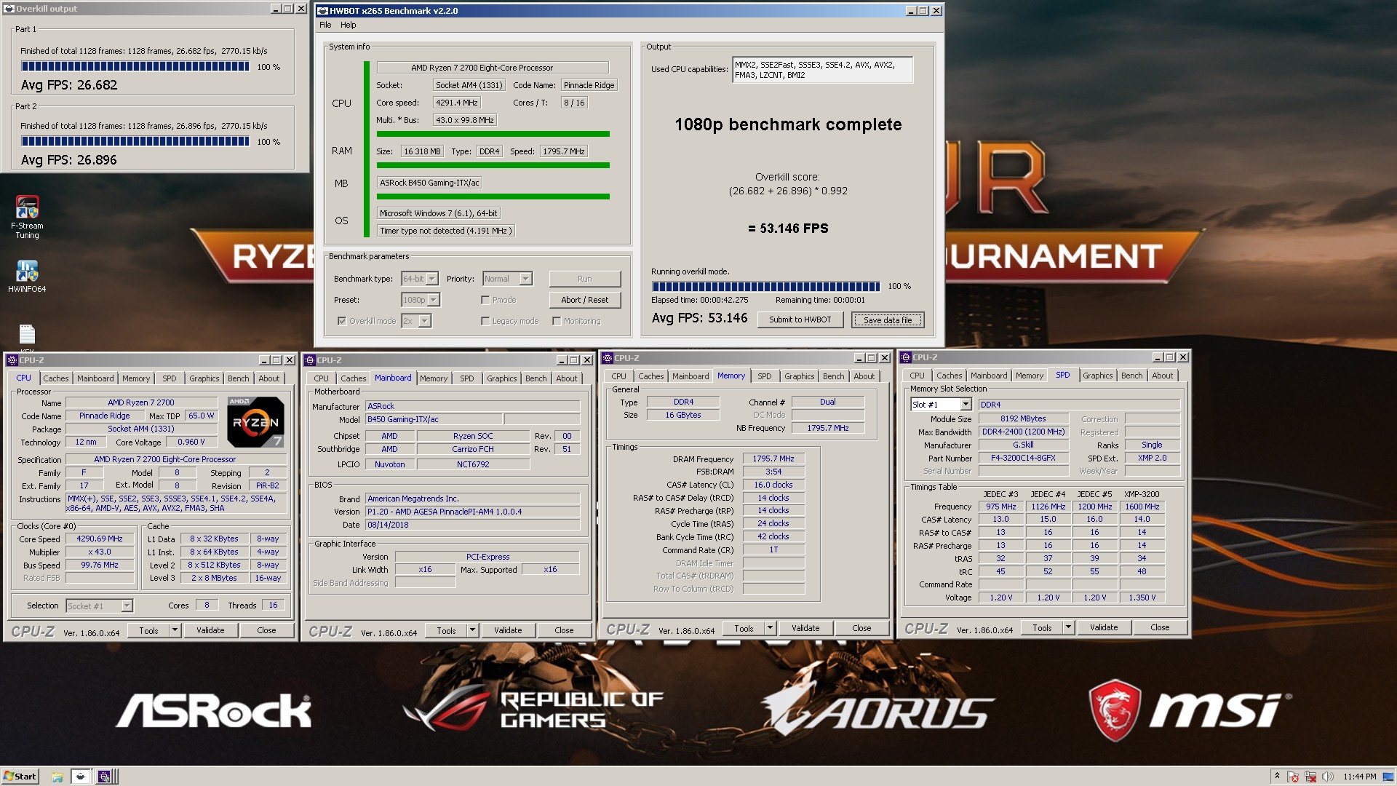
Task: Switch to About tab in CPU-Z SPD window
Action: [x=1162, y=376]
